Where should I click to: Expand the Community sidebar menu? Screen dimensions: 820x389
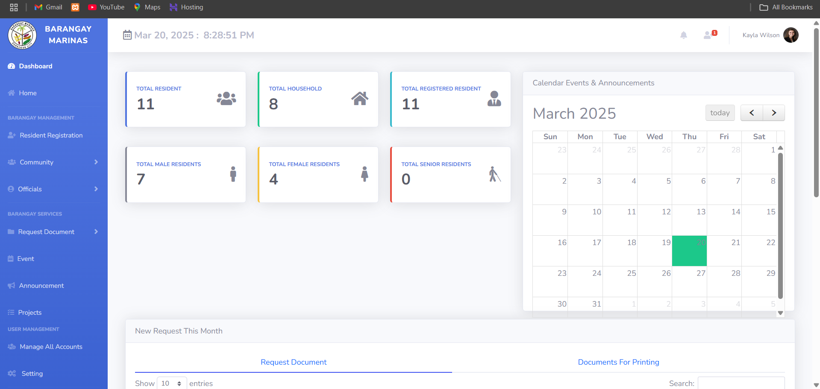tap(53, 162)
